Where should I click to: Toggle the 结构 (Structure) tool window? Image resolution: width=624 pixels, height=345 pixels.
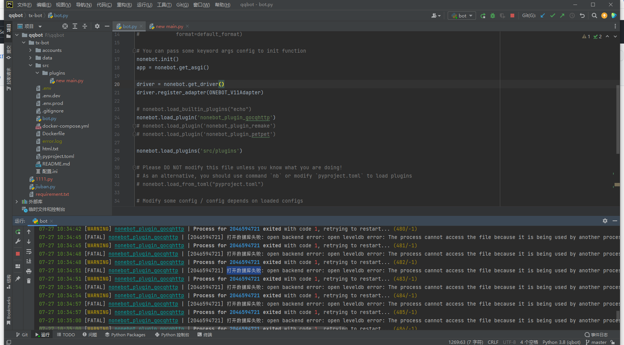[x=8, y=282]
